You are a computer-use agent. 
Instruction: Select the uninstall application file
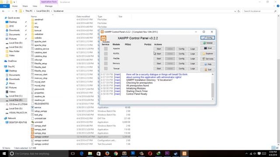coord(38,122)
